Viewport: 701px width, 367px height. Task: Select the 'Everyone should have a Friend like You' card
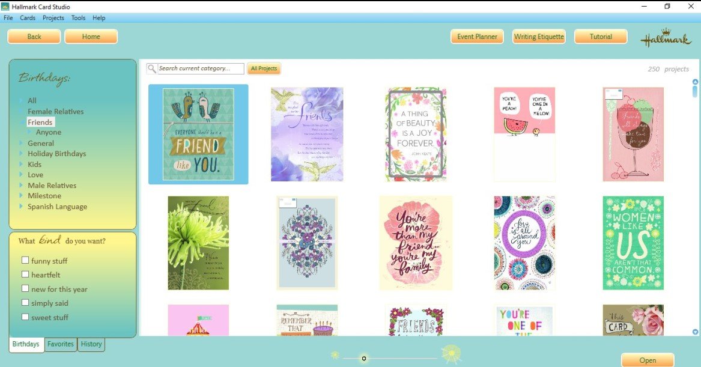198,134
